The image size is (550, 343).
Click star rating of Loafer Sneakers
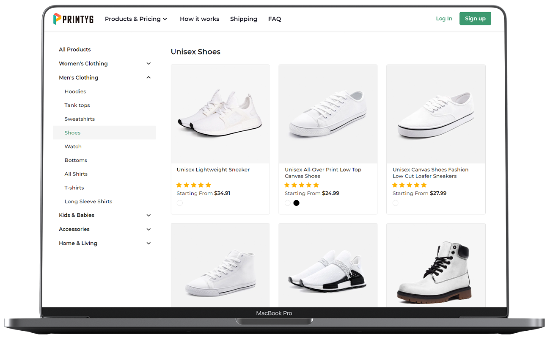point(410,185)
